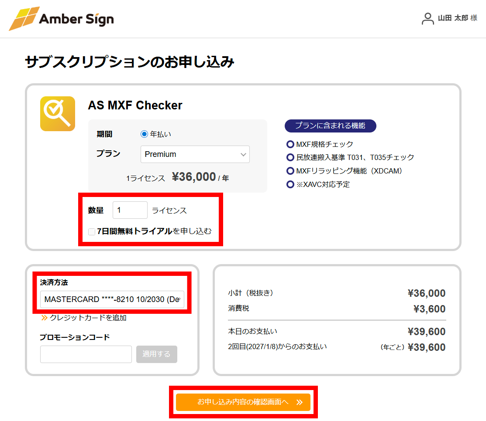
Task: Click お申し込み内容の確認画面へ button
Action: (244, 402)
